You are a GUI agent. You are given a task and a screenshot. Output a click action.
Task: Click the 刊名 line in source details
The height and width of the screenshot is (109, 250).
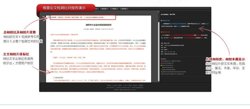(164, 50)
